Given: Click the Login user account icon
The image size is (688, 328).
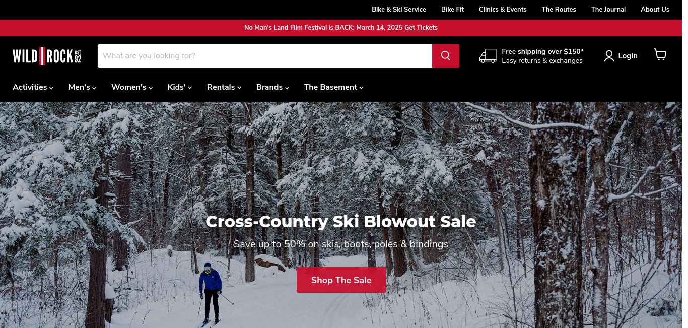Looking at the screenshot, I should point(609,56).
